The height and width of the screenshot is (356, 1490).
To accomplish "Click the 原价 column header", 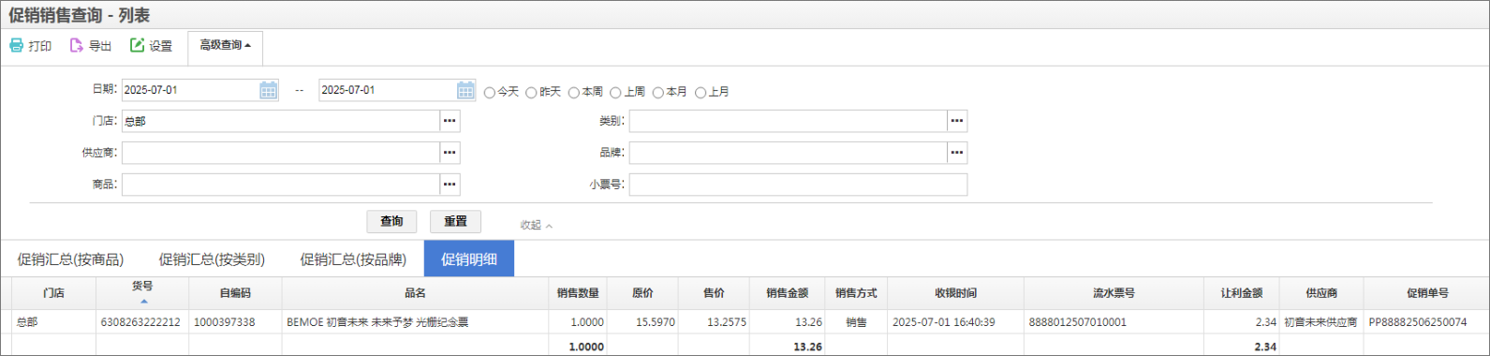I will click(642, 293).
